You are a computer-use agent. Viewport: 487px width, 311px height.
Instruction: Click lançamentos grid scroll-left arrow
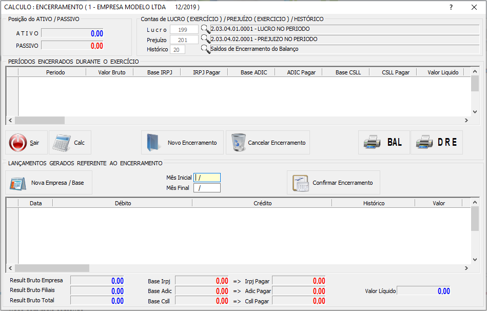pos(10,268)
